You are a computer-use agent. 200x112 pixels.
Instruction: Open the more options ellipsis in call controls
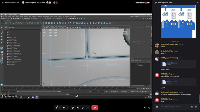click(x=87, y=108)
